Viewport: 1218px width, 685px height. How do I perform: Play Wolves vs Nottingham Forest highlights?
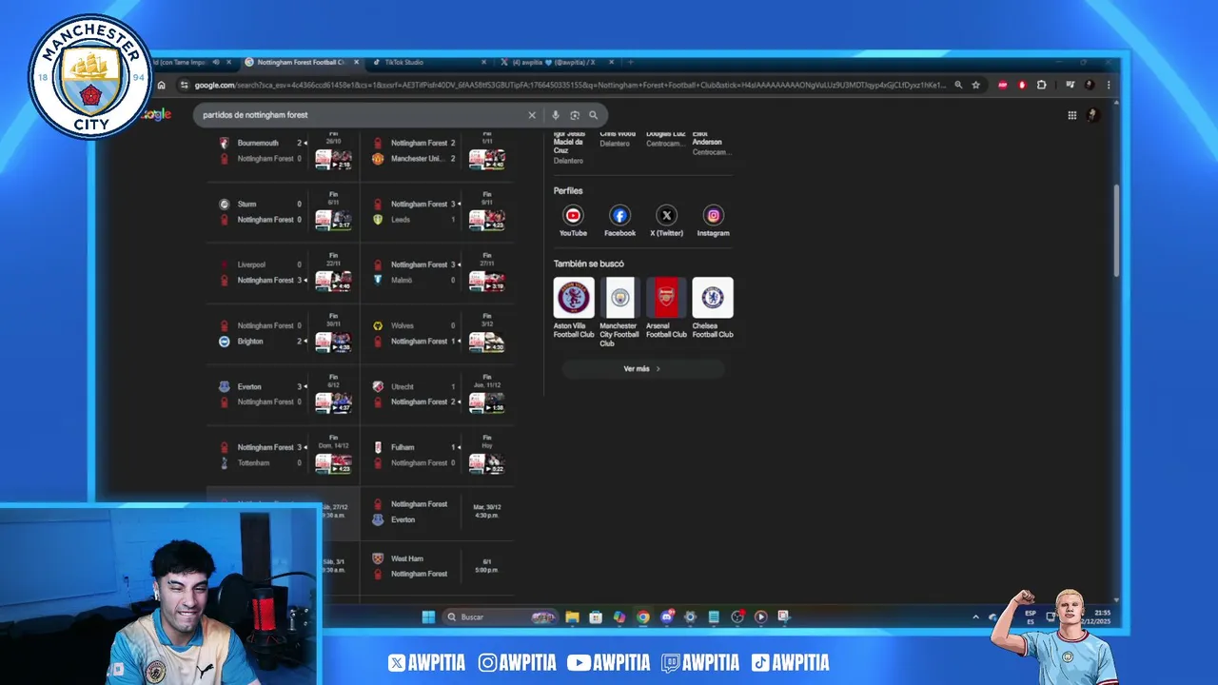click(x=486, y=342)
